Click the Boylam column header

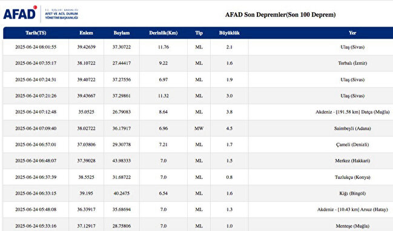(122, 33)
